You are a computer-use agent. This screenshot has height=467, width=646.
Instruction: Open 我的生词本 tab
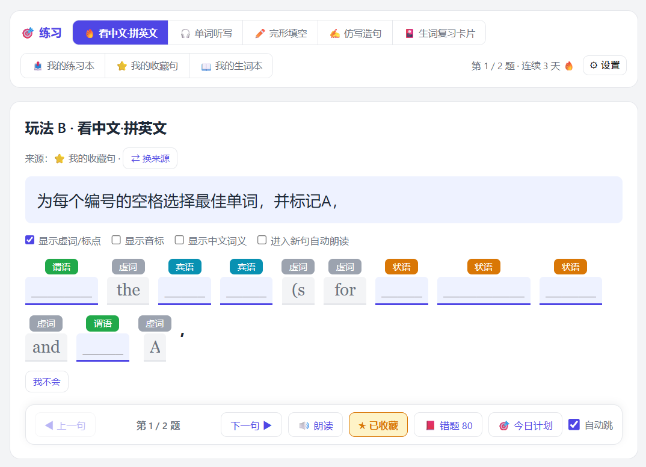point(231,66)
